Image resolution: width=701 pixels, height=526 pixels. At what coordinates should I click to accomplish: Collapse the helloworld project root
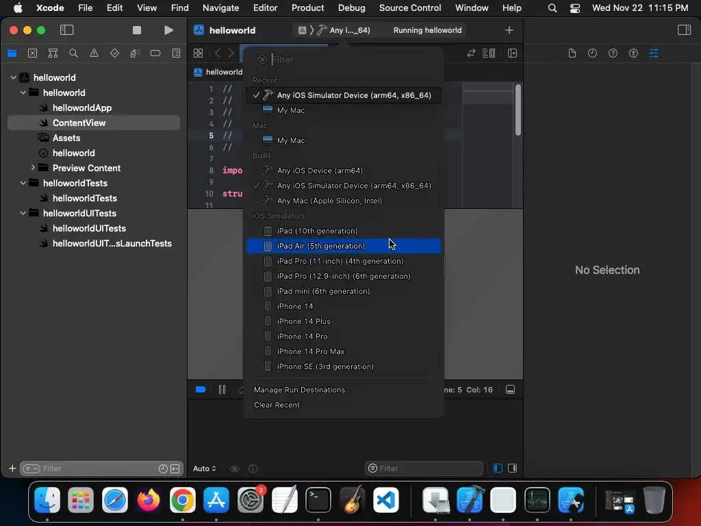(x=14, y=77)
